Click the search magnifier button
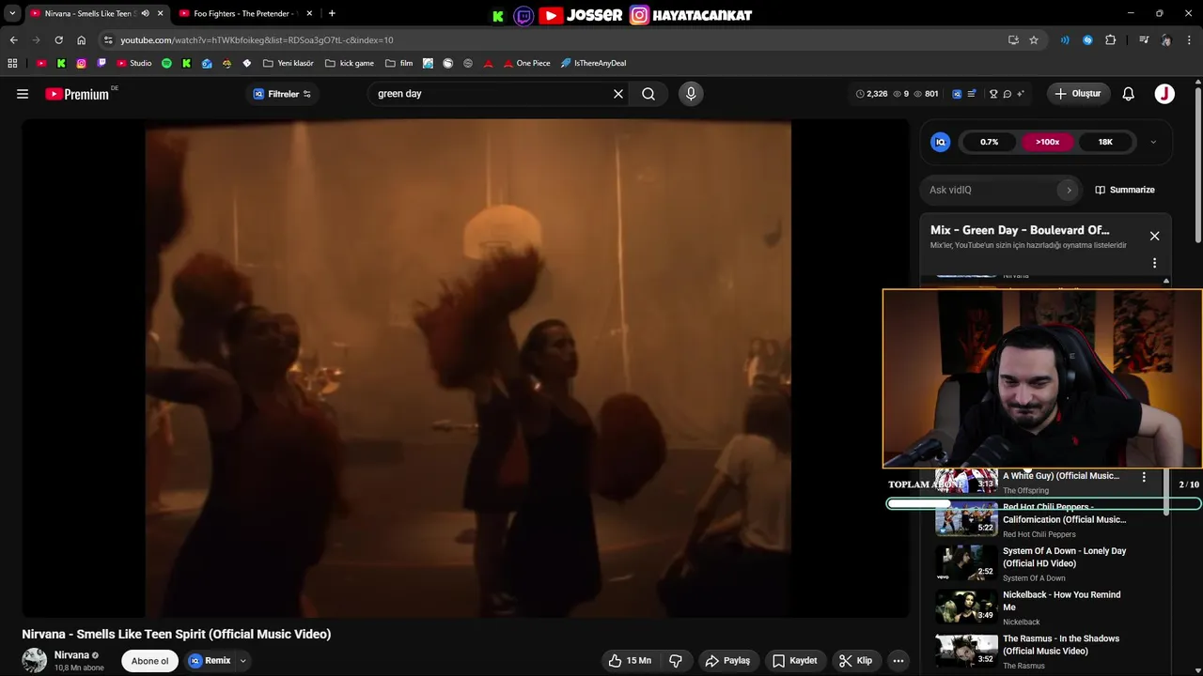Image resolution: width=1203 pixels, height=676 pixels. point(648,94)
